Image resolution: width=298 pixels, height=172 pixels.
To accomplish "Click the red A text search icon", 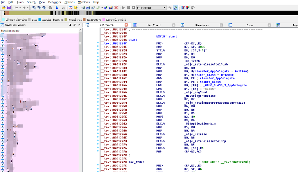I will point(70,7).
